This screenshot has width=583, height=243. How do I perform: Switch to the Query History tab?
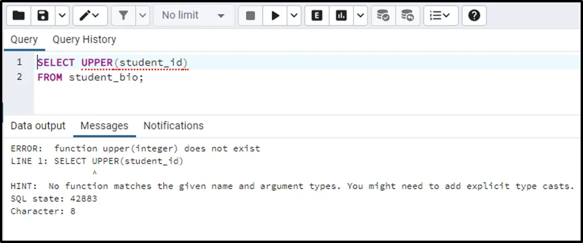(84, 40)
